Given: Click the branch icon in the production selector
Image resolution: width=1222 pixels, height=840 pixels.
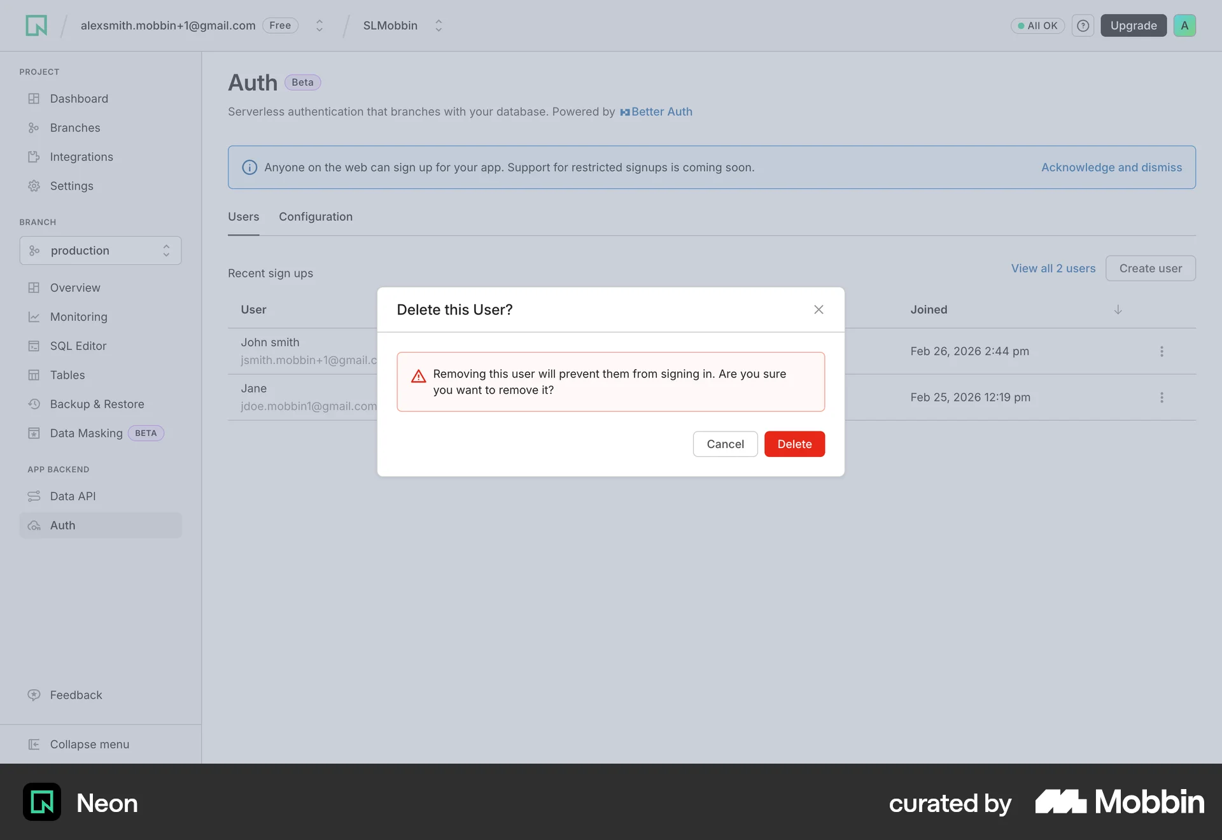Looking at the screenshot, I should [34, 251].
